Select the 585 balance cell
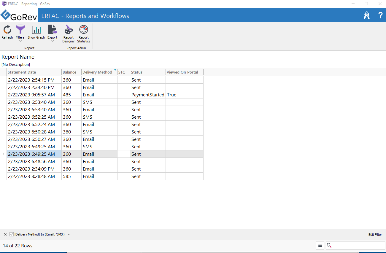This screenshot has width=386, height=253. tap(72, 176)
